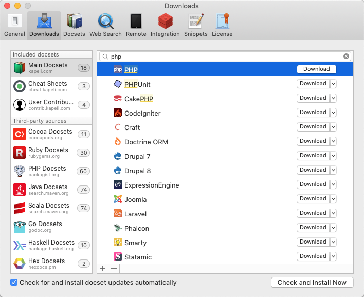Download the Laravel docset

[313, 213]
